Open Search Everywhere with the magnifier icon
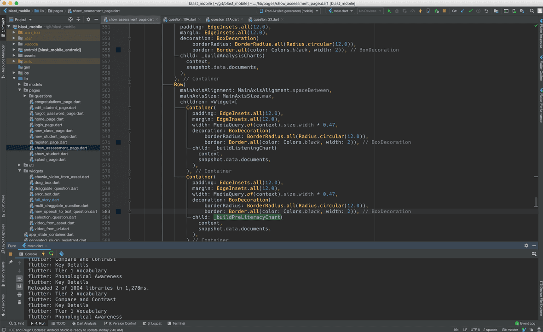Screen dimensions: 543x332 click(532, 11)
